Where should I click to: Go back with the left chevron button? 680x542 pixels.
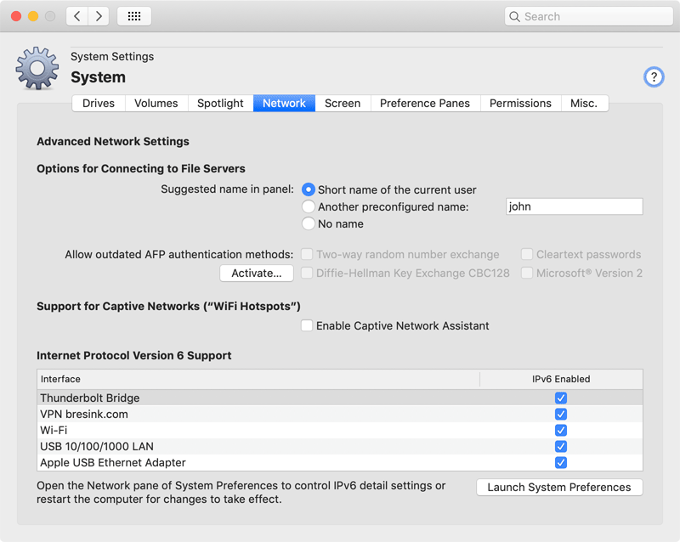(77, 16)
